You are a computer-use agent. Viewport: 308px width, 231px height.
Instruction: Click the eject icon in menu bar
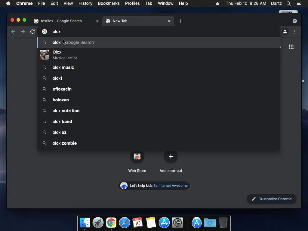217,3
